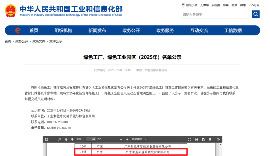Click the 请输入关键字 search box
Viewport: 270px width, 156px height.
point(216,14)
